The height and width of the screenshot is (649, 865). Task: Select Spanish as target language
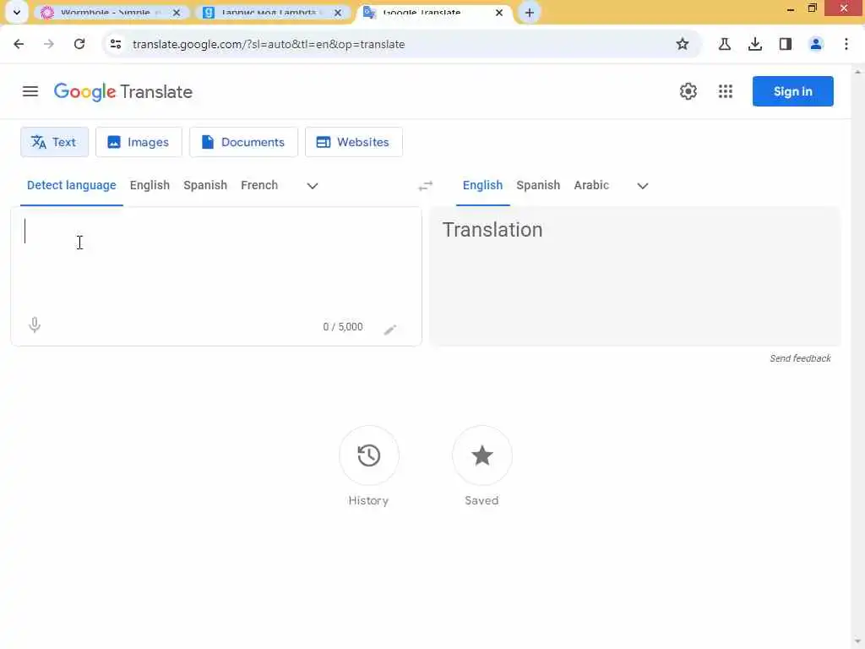pos(538,185)
